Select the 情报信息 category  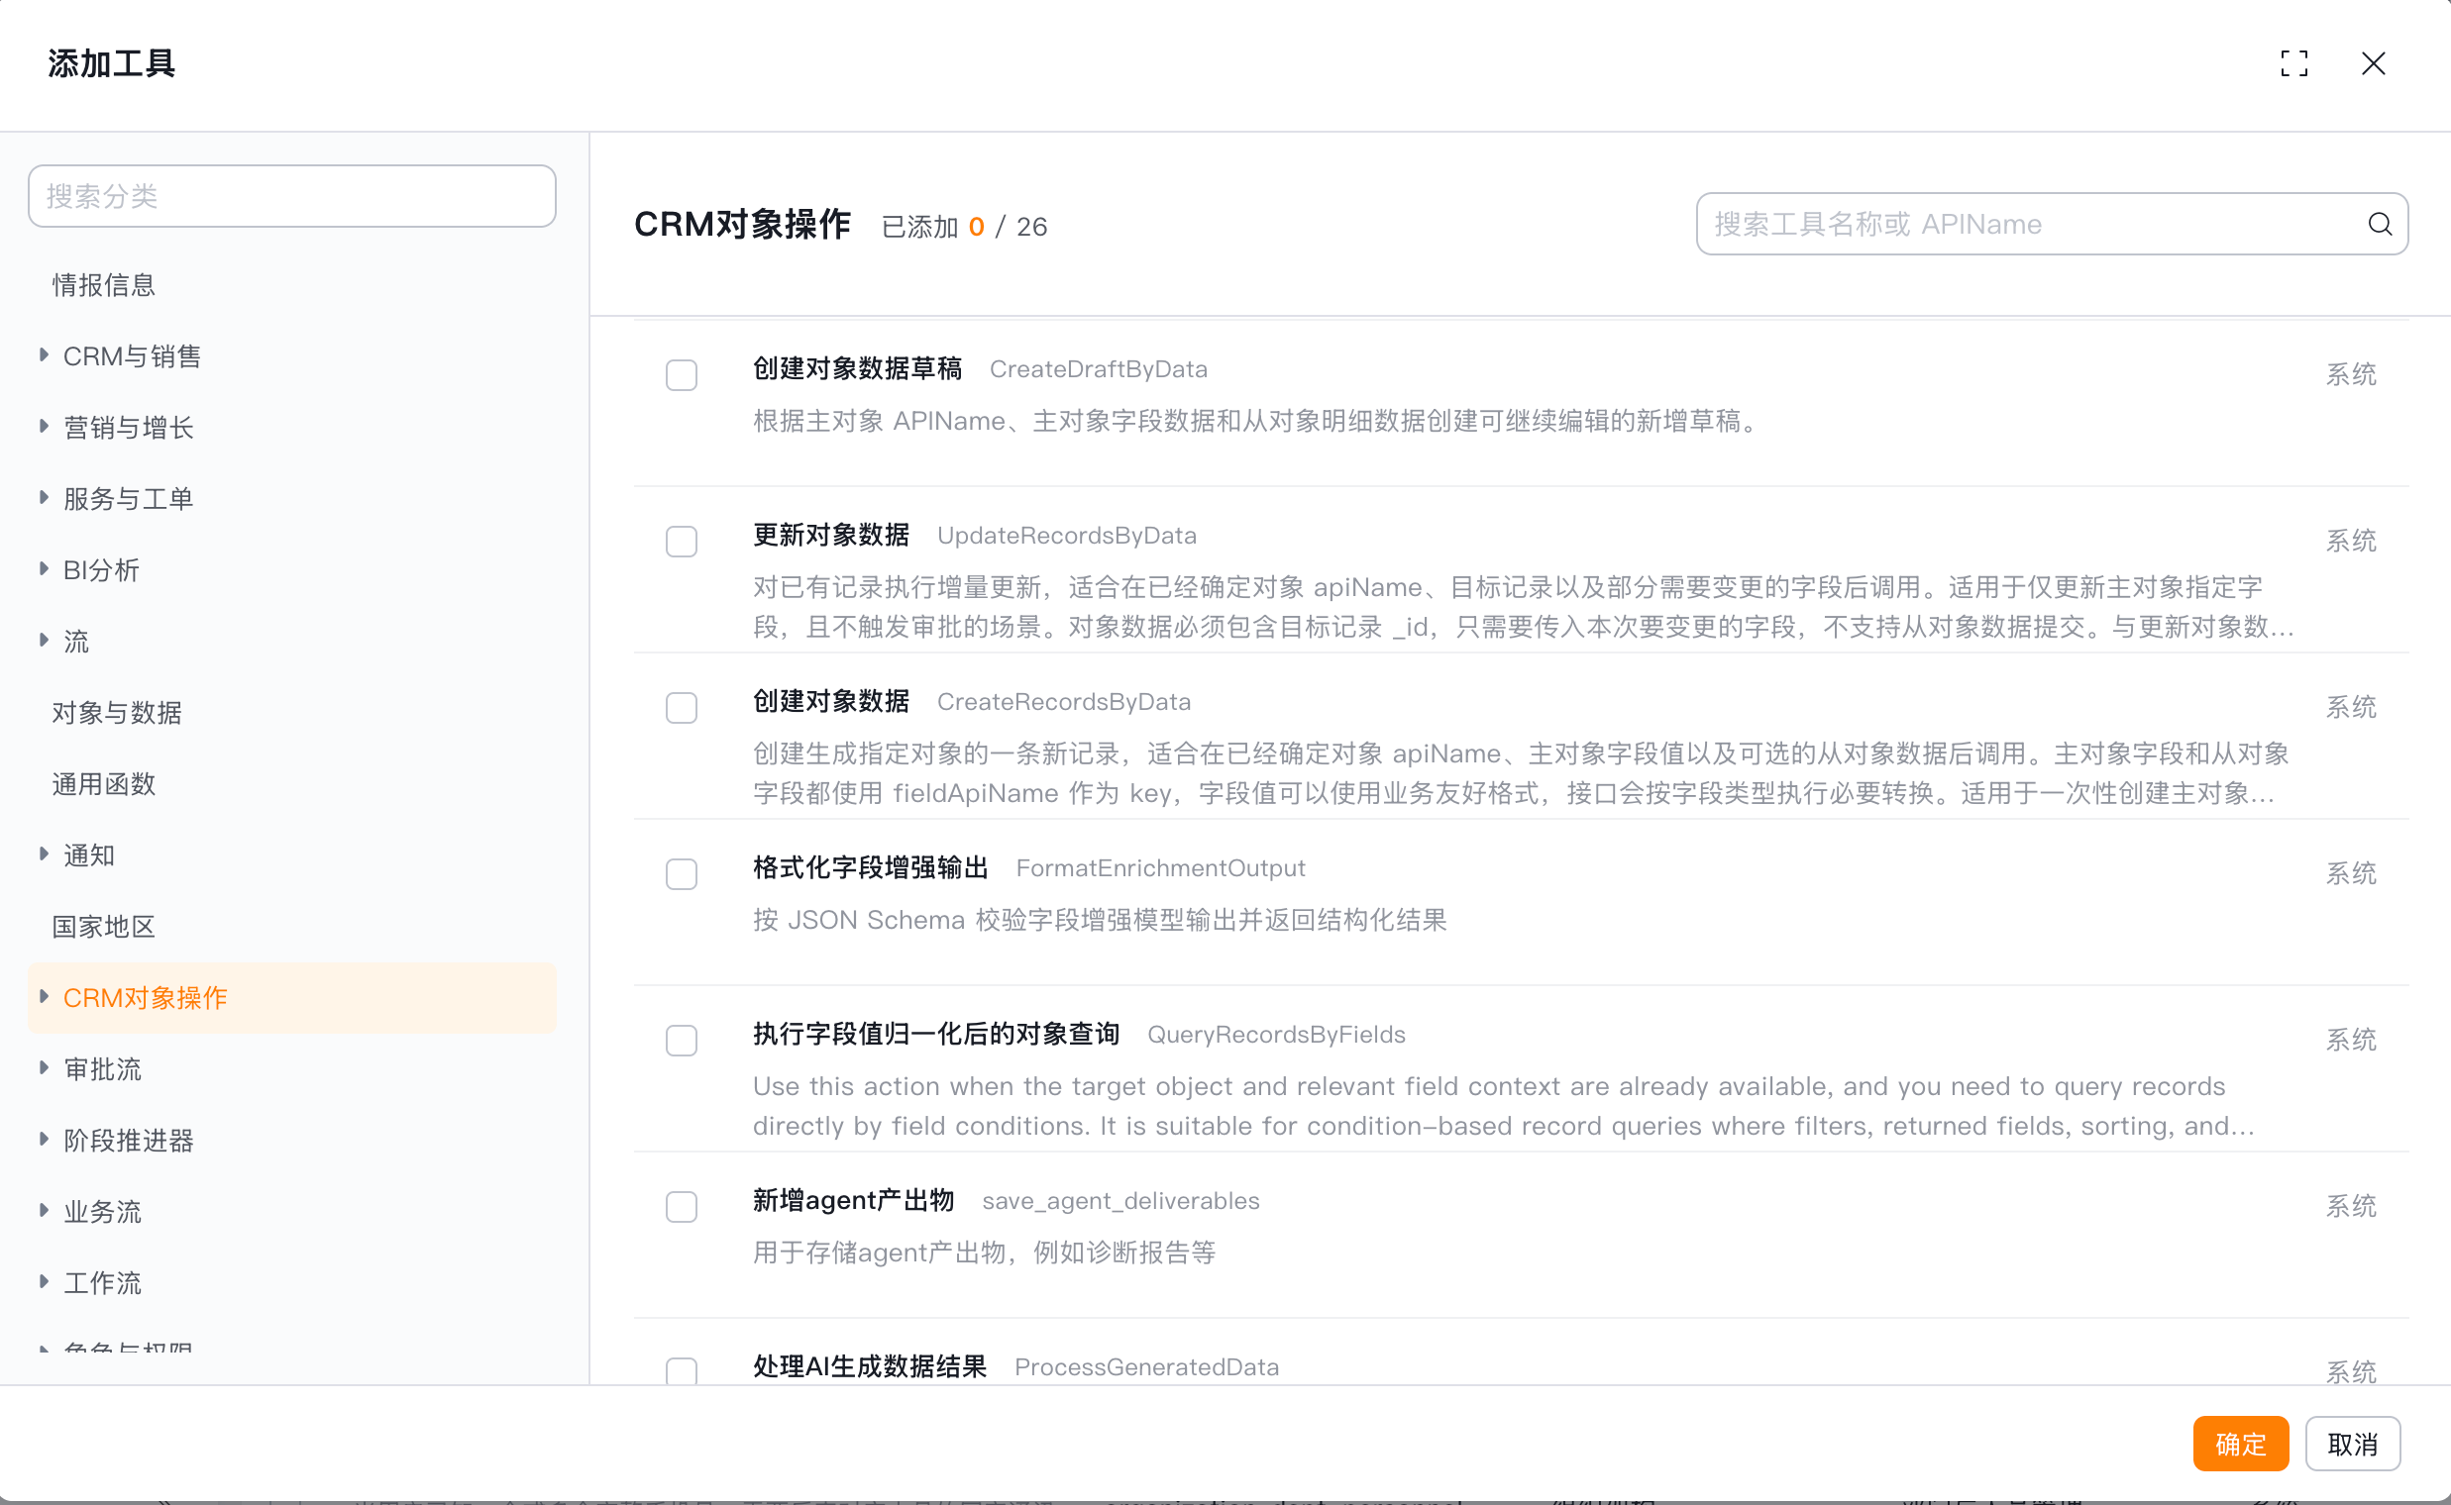[292, 285]
